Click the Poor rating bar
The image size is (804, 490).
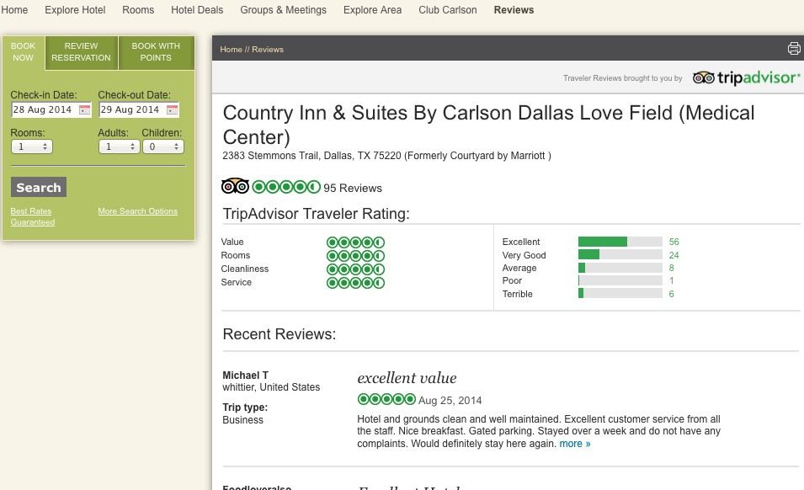[x=620, y=280]
